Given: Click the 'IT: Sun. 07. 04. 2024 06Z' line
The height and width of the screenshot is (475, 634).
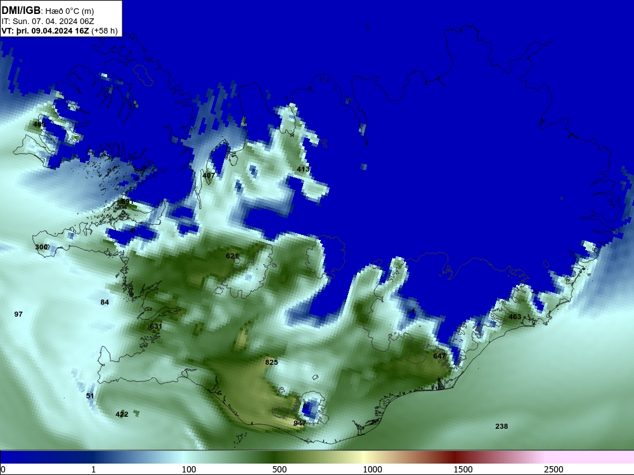Looking at the screenshot, I should 48,22.
